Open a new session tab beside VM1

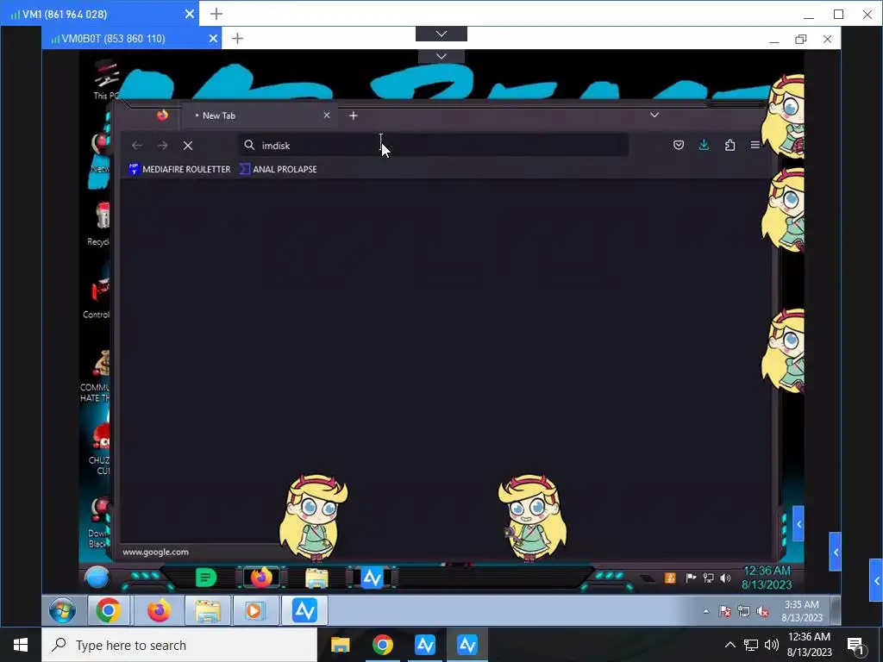[216, 14]
